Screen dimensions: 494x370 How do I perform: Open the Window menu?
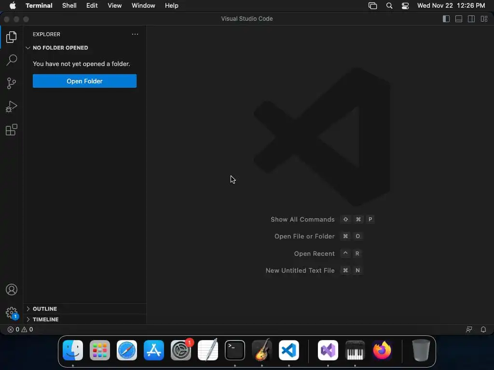[143, 6]
